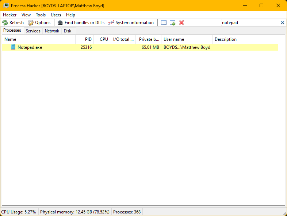
Task: Click CPU Usage in status bar
Action: coord(19,212)
